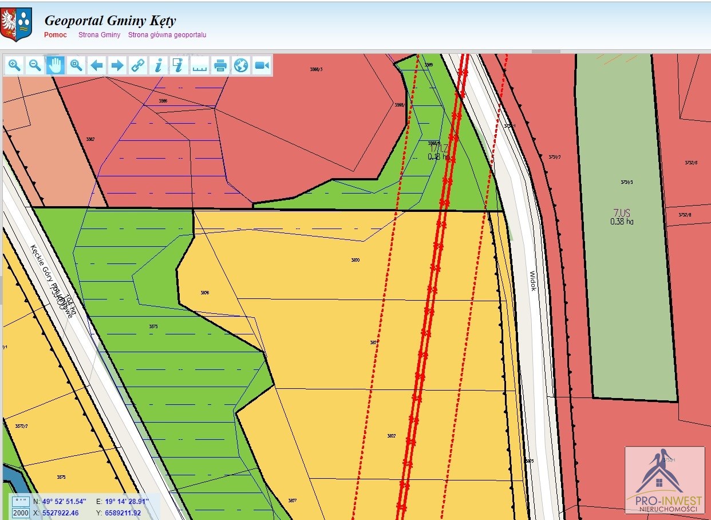Click the Widok street name label
711x520 pixels.
pyautogui.click(x=533, y=281)
